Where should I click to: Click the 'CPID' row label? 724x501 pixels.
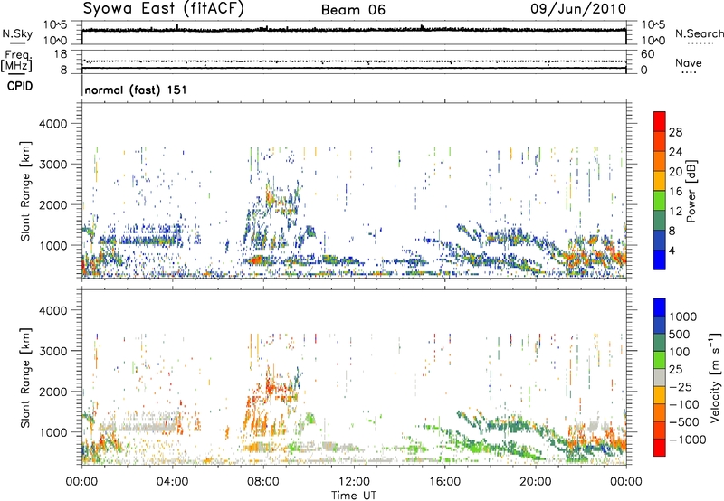tap(20, 86)
